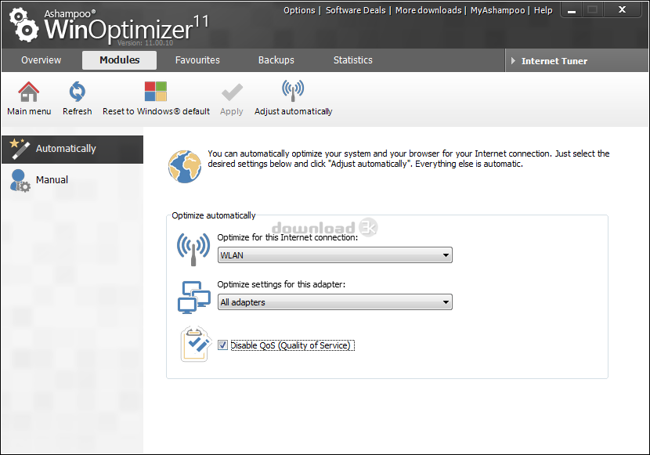Click the WinOptimizer gear logo

(x=23, y=26)
